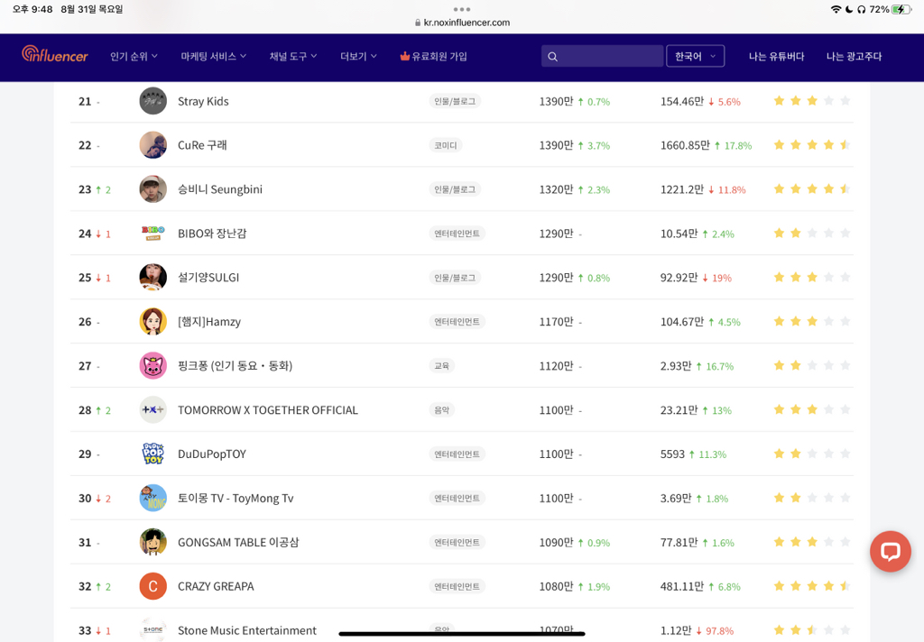
Task: Tap the kr.noxinfluencer.com address bar
Action: pyautogui.click(x=463, y=23)
